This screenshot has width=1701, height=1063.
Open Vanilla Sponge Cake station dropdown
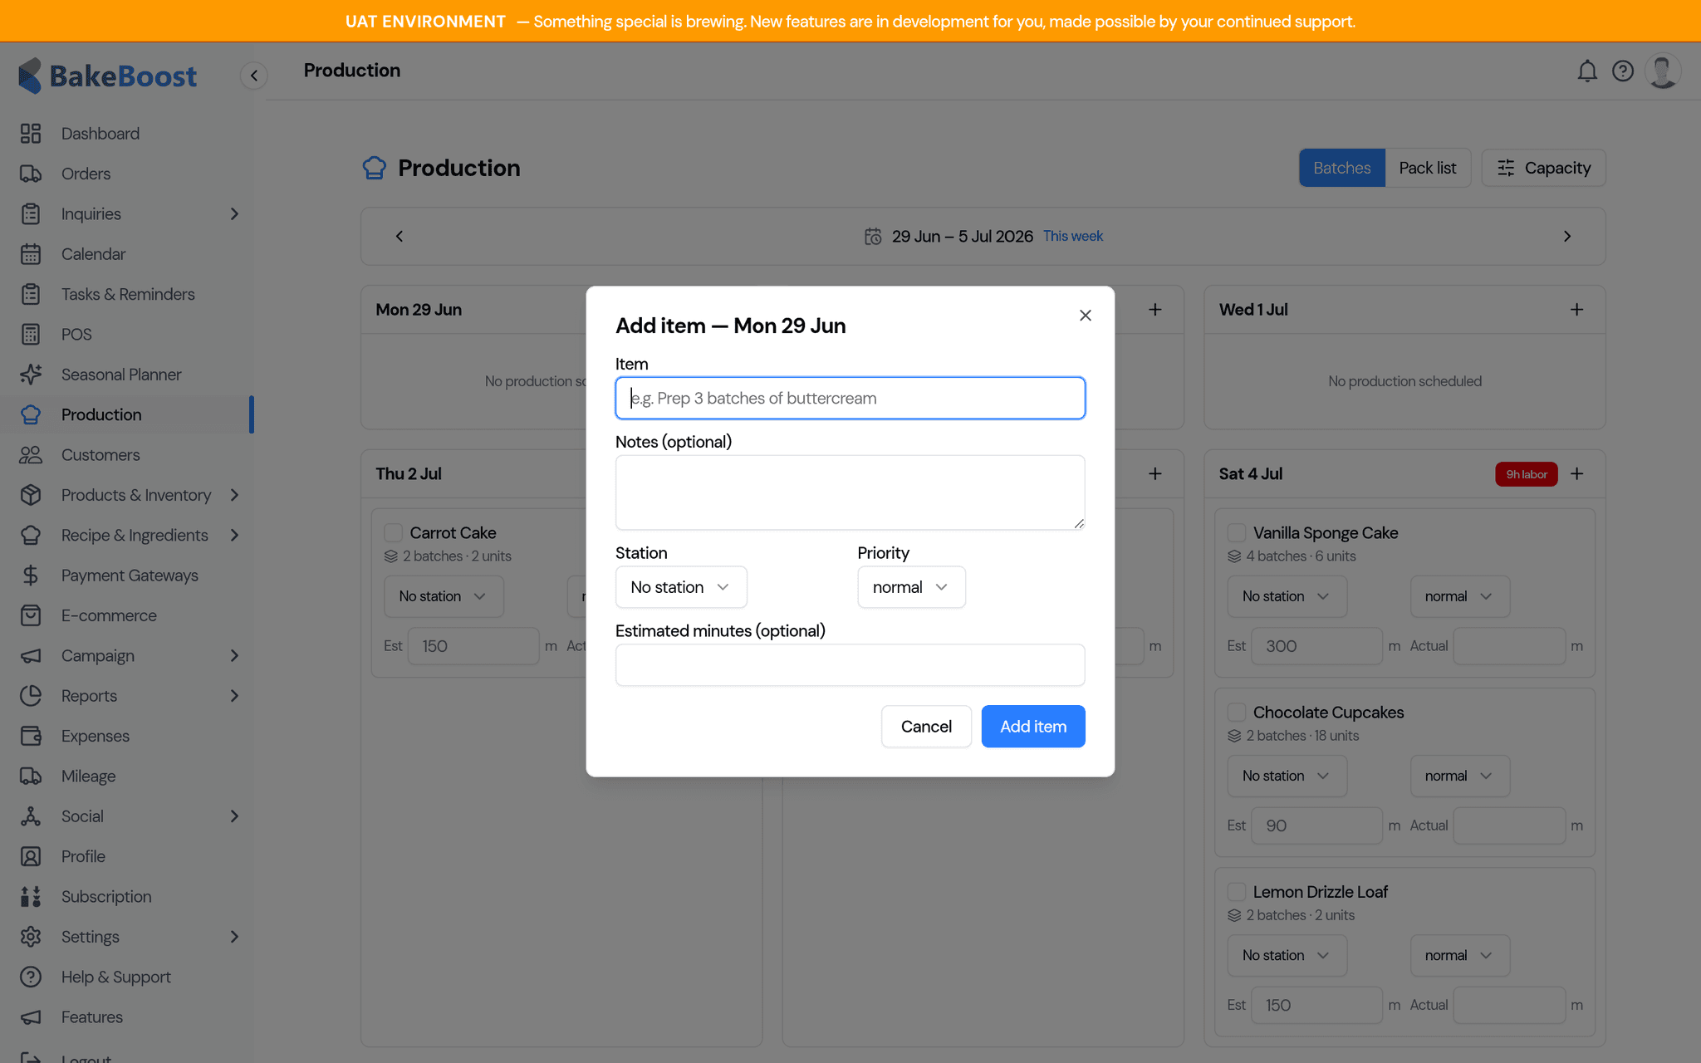[x=1287, y=596]
